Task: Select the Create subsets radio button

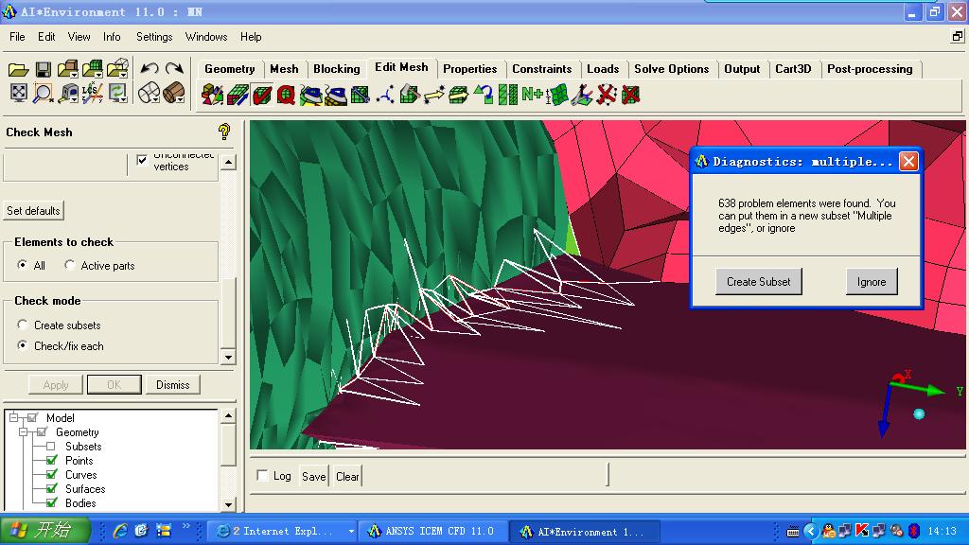Action: (x=23, y=325)
